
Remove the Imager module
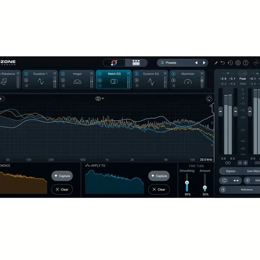pyautogui.click(x=91, y=73)
